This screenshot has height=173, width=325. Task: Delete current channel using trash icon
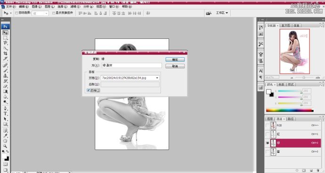tap(318, 171)
